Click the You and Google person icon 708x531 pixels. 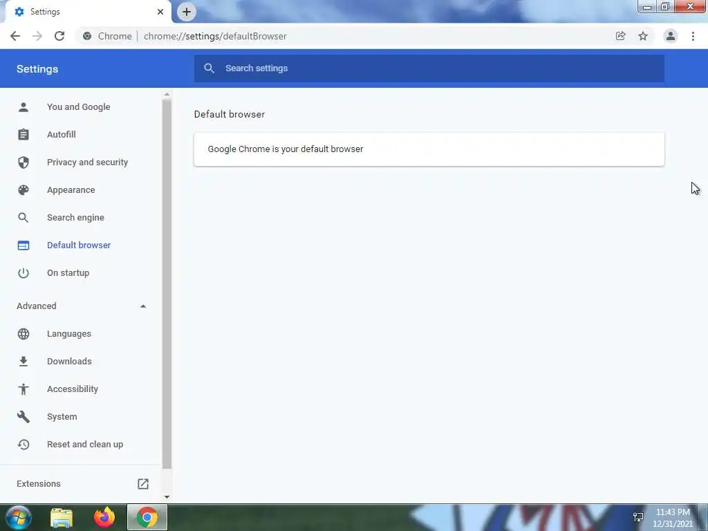coord(24,107)
